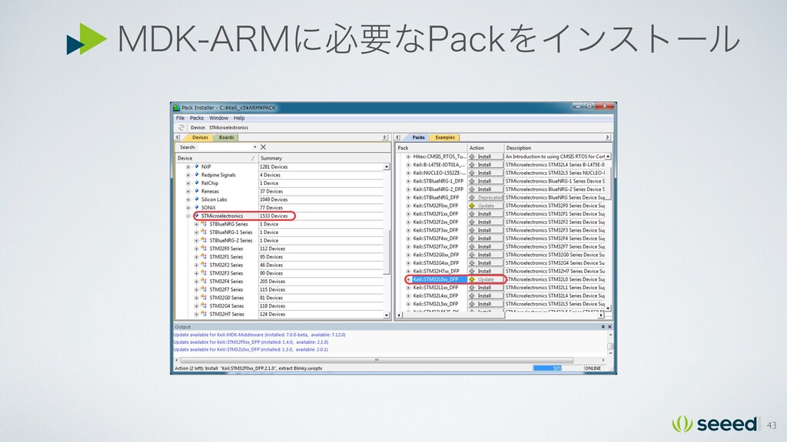Viewport: 787px width, 442px height.
Task: Open the Packs menu
Action: click(x=197, y=117)
